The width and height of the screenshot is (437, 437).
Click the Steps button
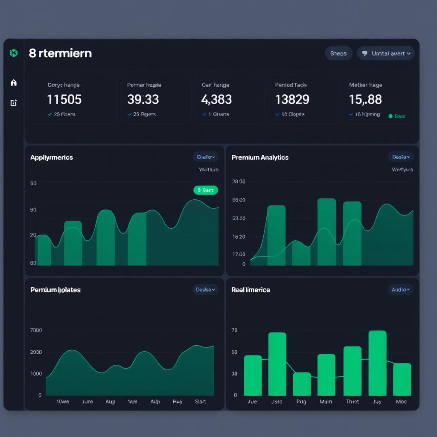pyautogui.click(x=338, y=53)
